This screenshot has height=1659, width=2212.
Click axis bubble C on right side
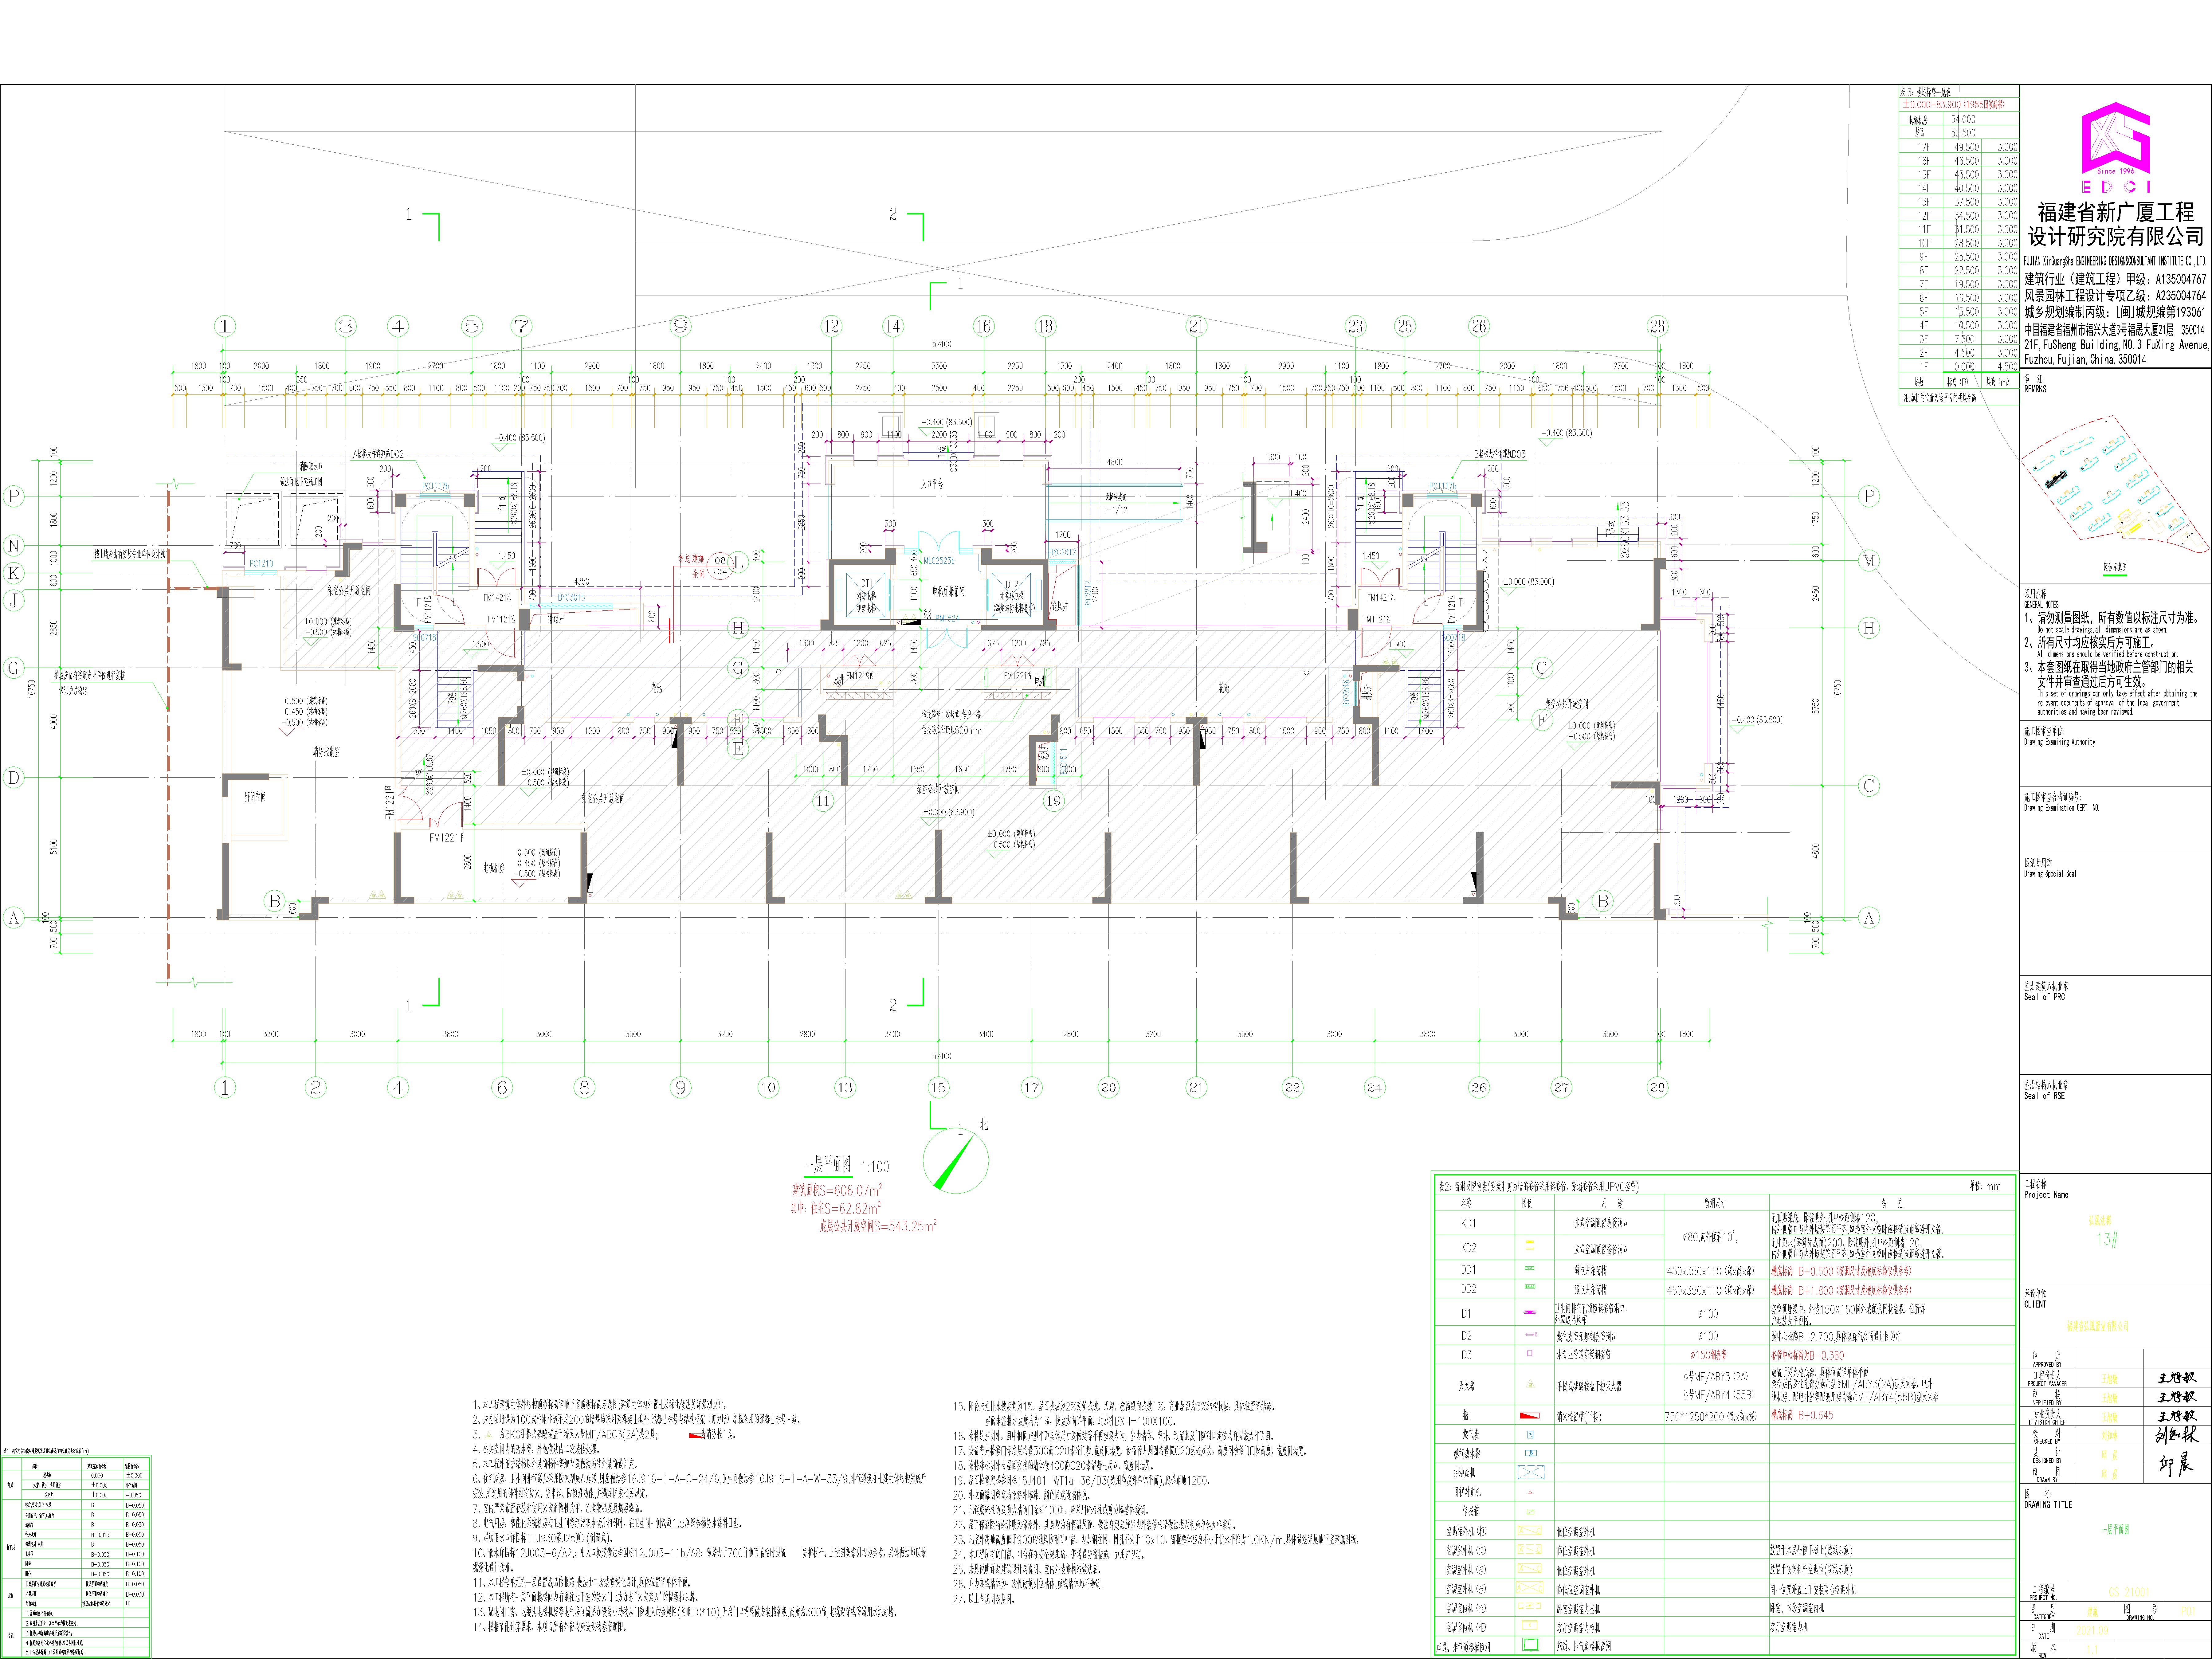[x=1869, y=786]
